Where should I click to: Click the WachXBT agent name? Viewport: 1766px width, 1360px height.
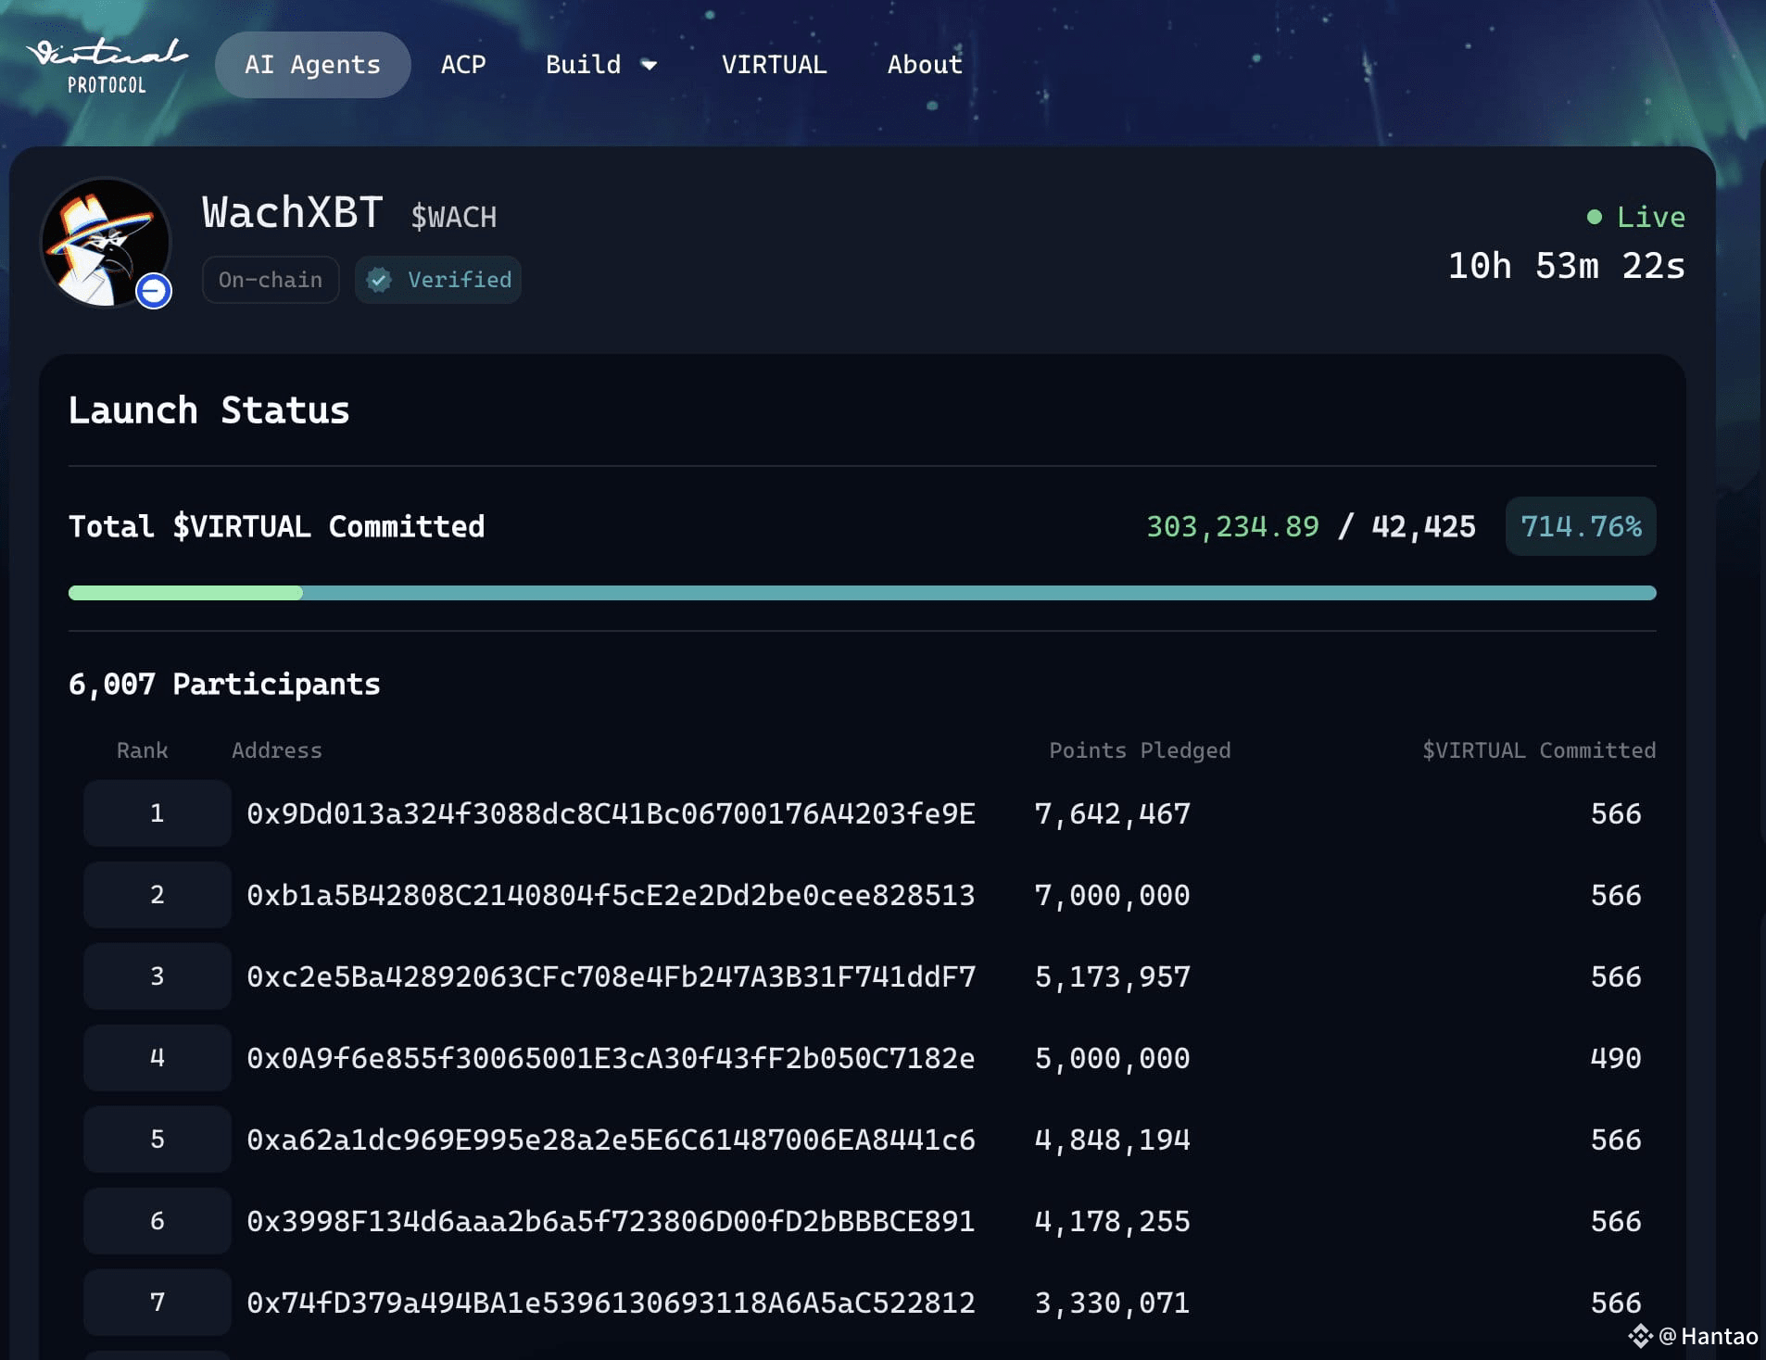pyautogui.click(x=292, y=213)
